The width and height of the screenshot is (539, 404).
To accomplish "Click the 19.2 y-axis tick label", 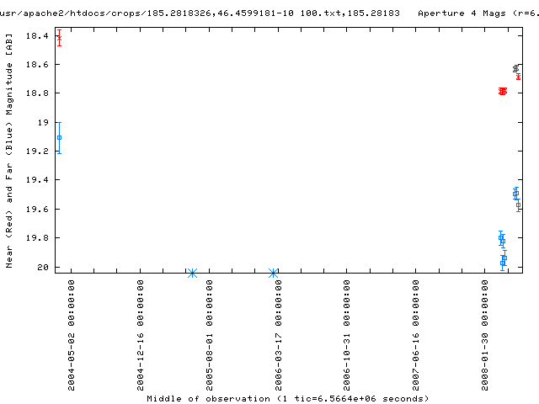I will point(37,151).
